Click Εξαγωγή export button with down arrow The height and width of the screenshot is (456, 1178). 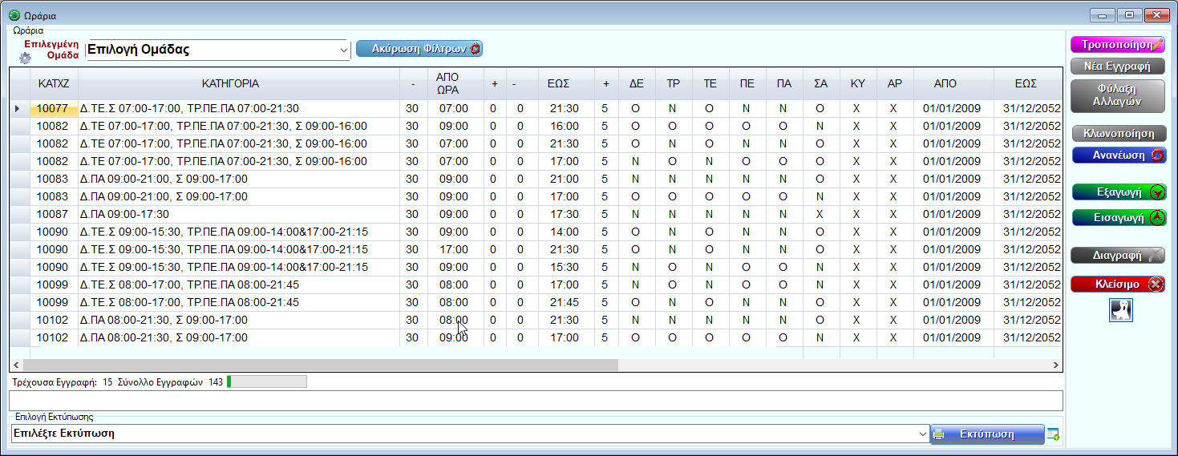pos(1118,192)
